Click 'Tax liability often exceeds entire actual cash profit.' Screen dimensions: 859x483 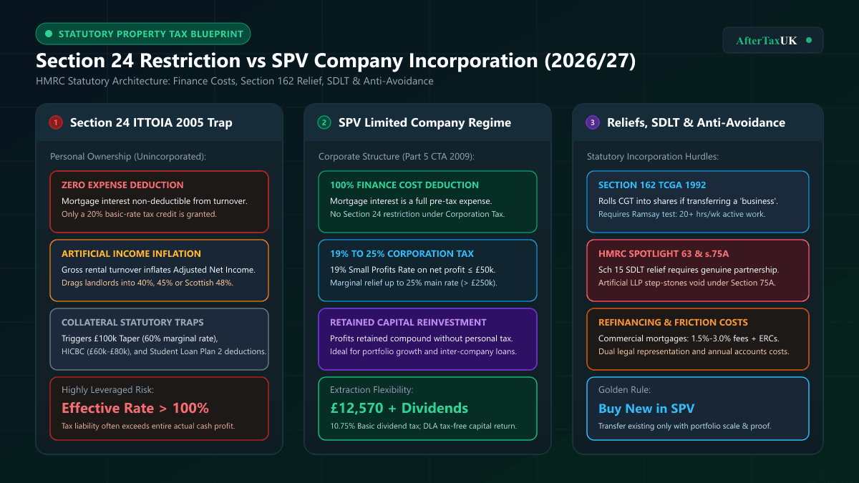[x=148, y=426]
